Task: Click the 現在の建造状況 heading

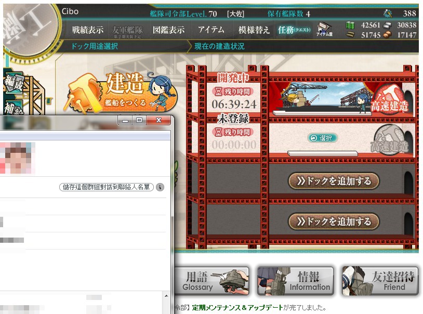Action: tap(219, 46)
